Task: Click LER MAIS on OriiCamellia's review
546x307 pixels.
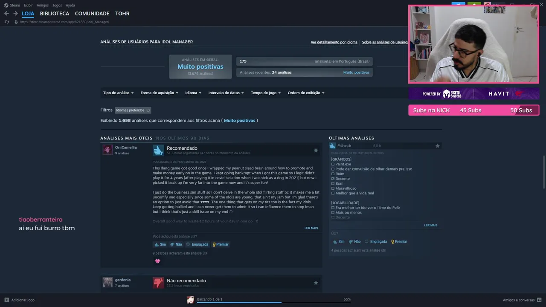Action: point(311,228)
